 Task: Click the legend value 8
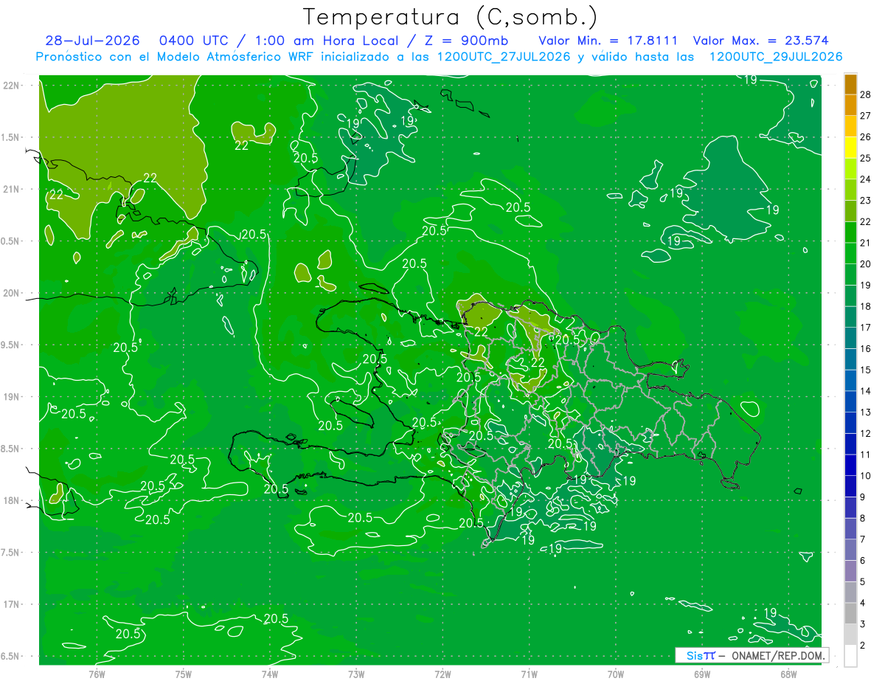click(863, 518)
